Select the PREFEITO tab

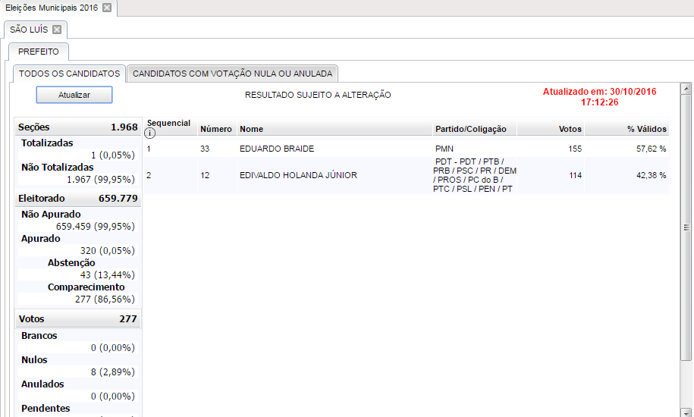coord(39,52)
